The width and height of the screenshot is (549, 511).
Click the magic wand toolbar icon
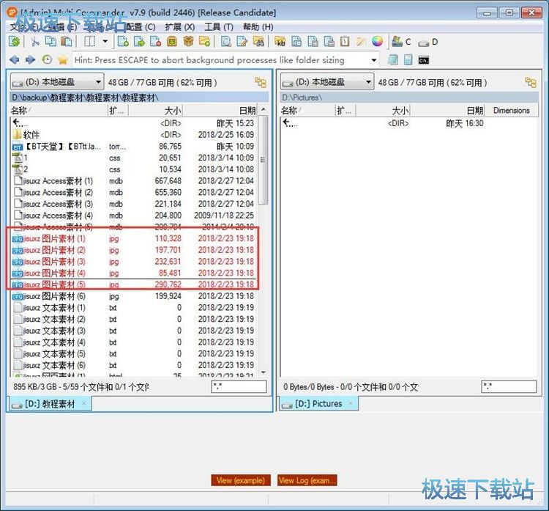361,42
